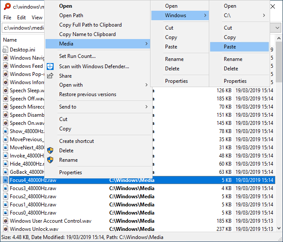Click the Focus2_48000Hz.raw file icon
283x242 pixels.
coord(6,197)
